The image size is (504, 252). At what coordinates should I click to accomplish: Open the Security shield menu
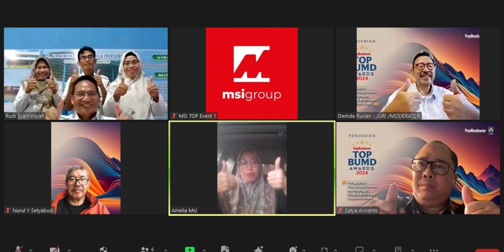tap(103, 249)
